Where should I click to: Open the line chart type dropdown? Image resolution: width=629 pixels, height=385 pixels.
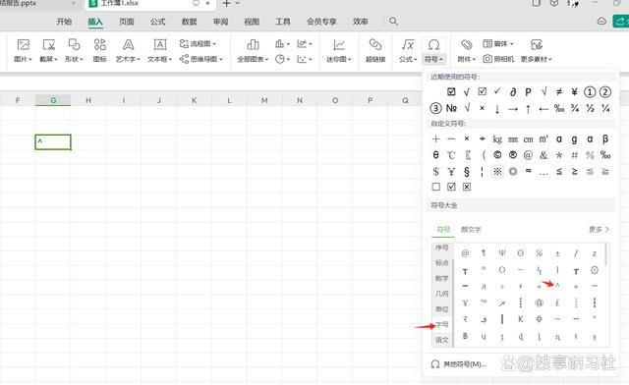pyautogui.click(x=305, y=43)
